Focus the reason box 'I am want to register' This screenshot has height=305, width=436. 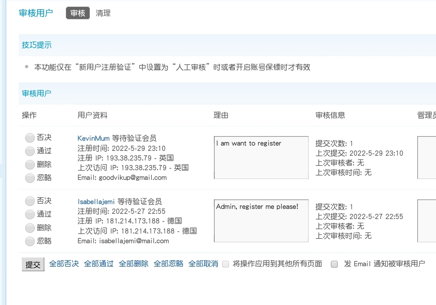click(x=261, y=157)
